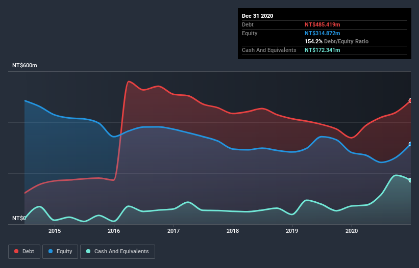Toggle Cash And Equivalents legend button
This screenshot has height=268, width=419.
[117, 252]
